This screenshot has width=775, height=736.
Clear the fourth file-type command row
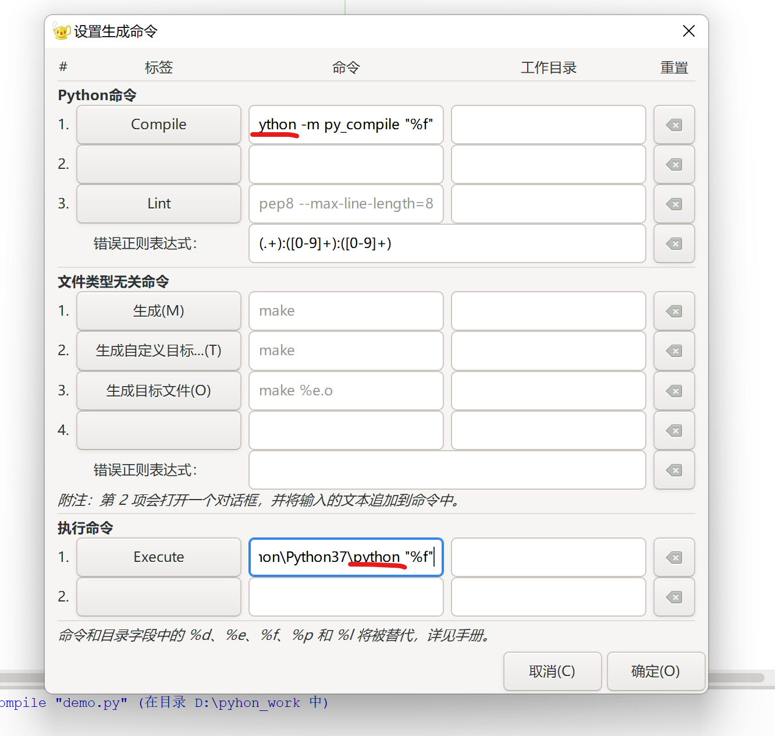[674, 430]
